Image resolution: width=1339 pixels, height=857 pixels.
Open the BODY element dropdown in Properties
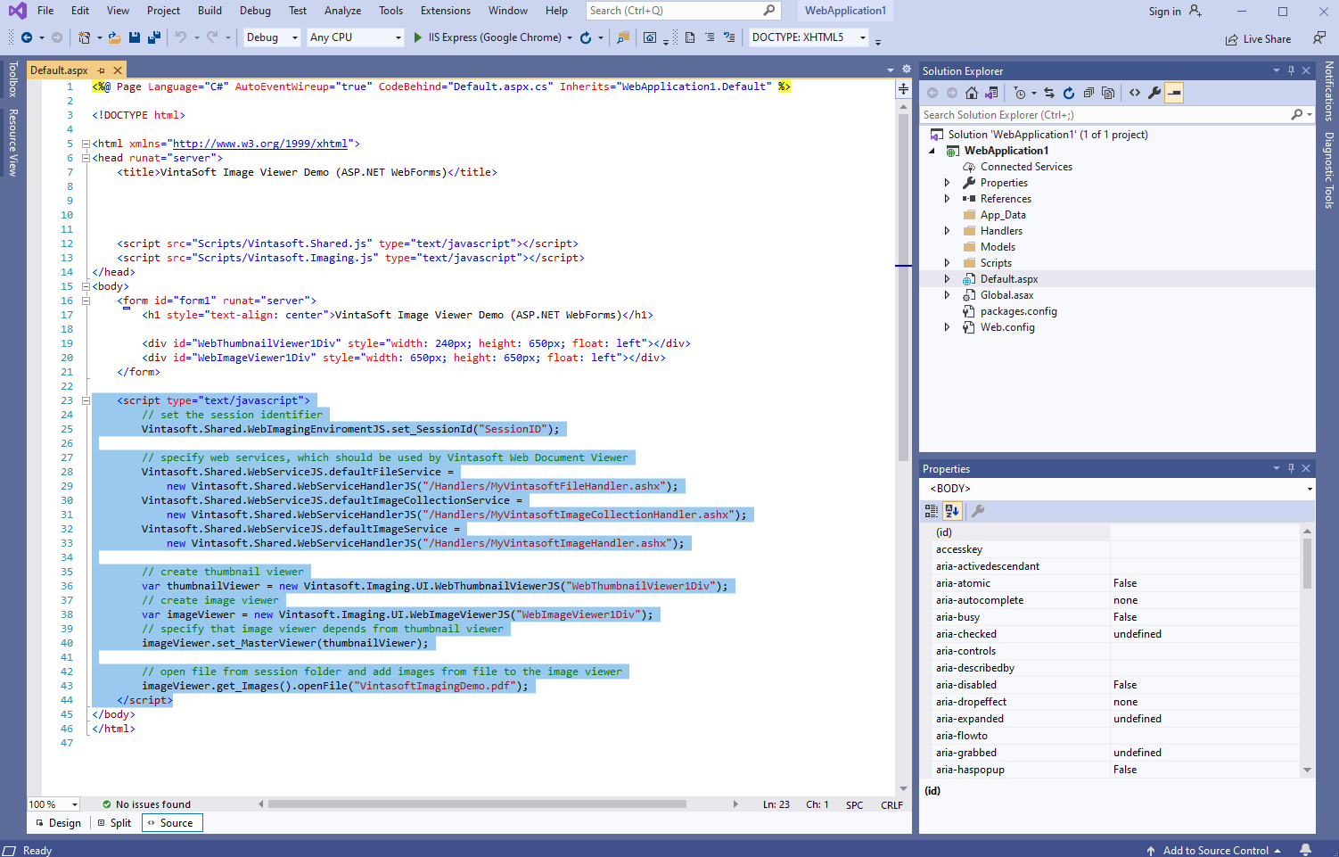coord(1309,489)
